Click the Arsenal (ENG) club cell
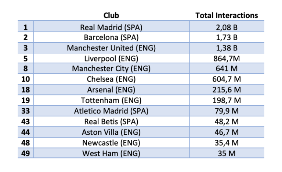The height and width of the screenshot is (172, 282). pyautogui.click(x=111, y=90)
